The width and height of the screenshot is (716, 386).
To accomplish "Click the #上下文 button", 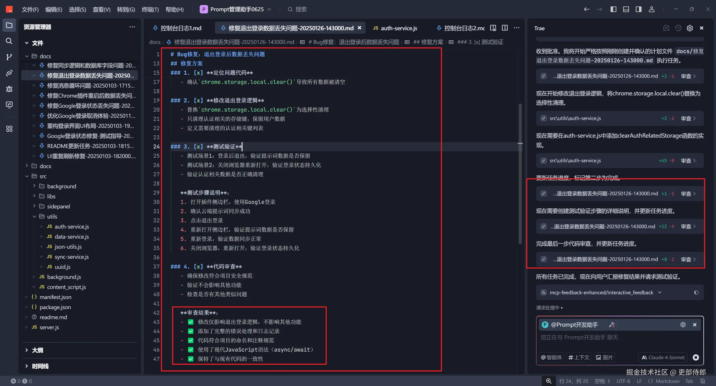I will [x=579, y=357].
